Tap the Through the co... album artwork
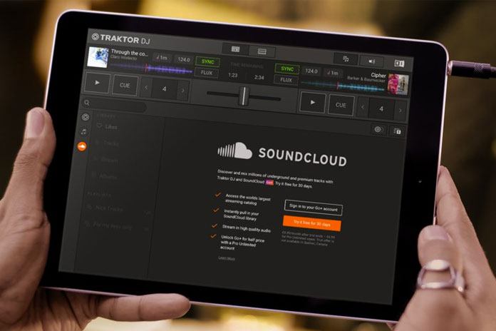The height and width of the screenshot is (331, 496). coord(98,57)
